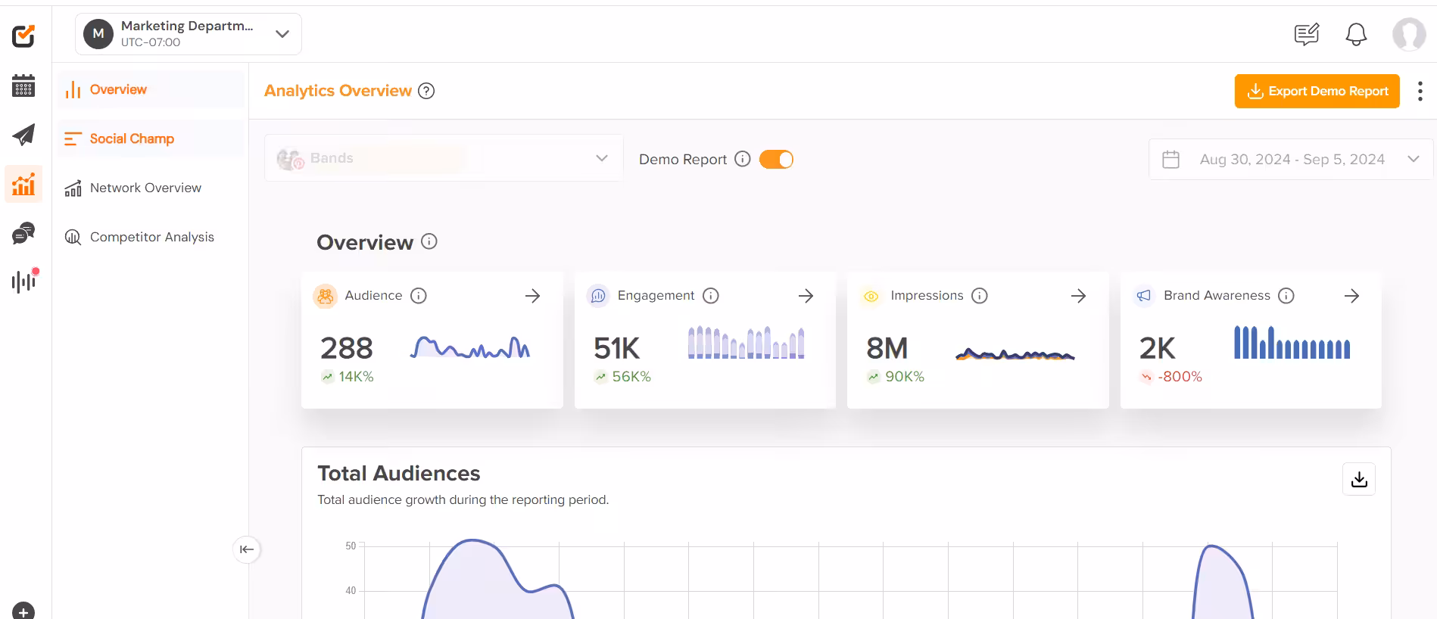Open Impressions details arrow
This screenshot has width=1437, height=619.
[x=1079, y=296]
